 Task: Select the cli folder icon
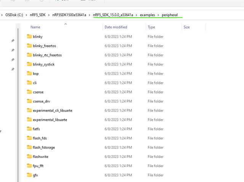pos(29,82)
